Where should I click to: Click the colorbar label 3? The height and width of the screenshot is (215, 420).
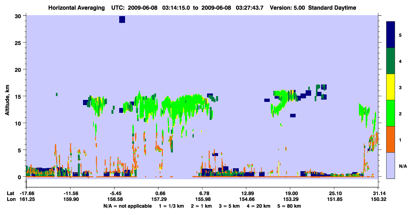pos(400,88)
